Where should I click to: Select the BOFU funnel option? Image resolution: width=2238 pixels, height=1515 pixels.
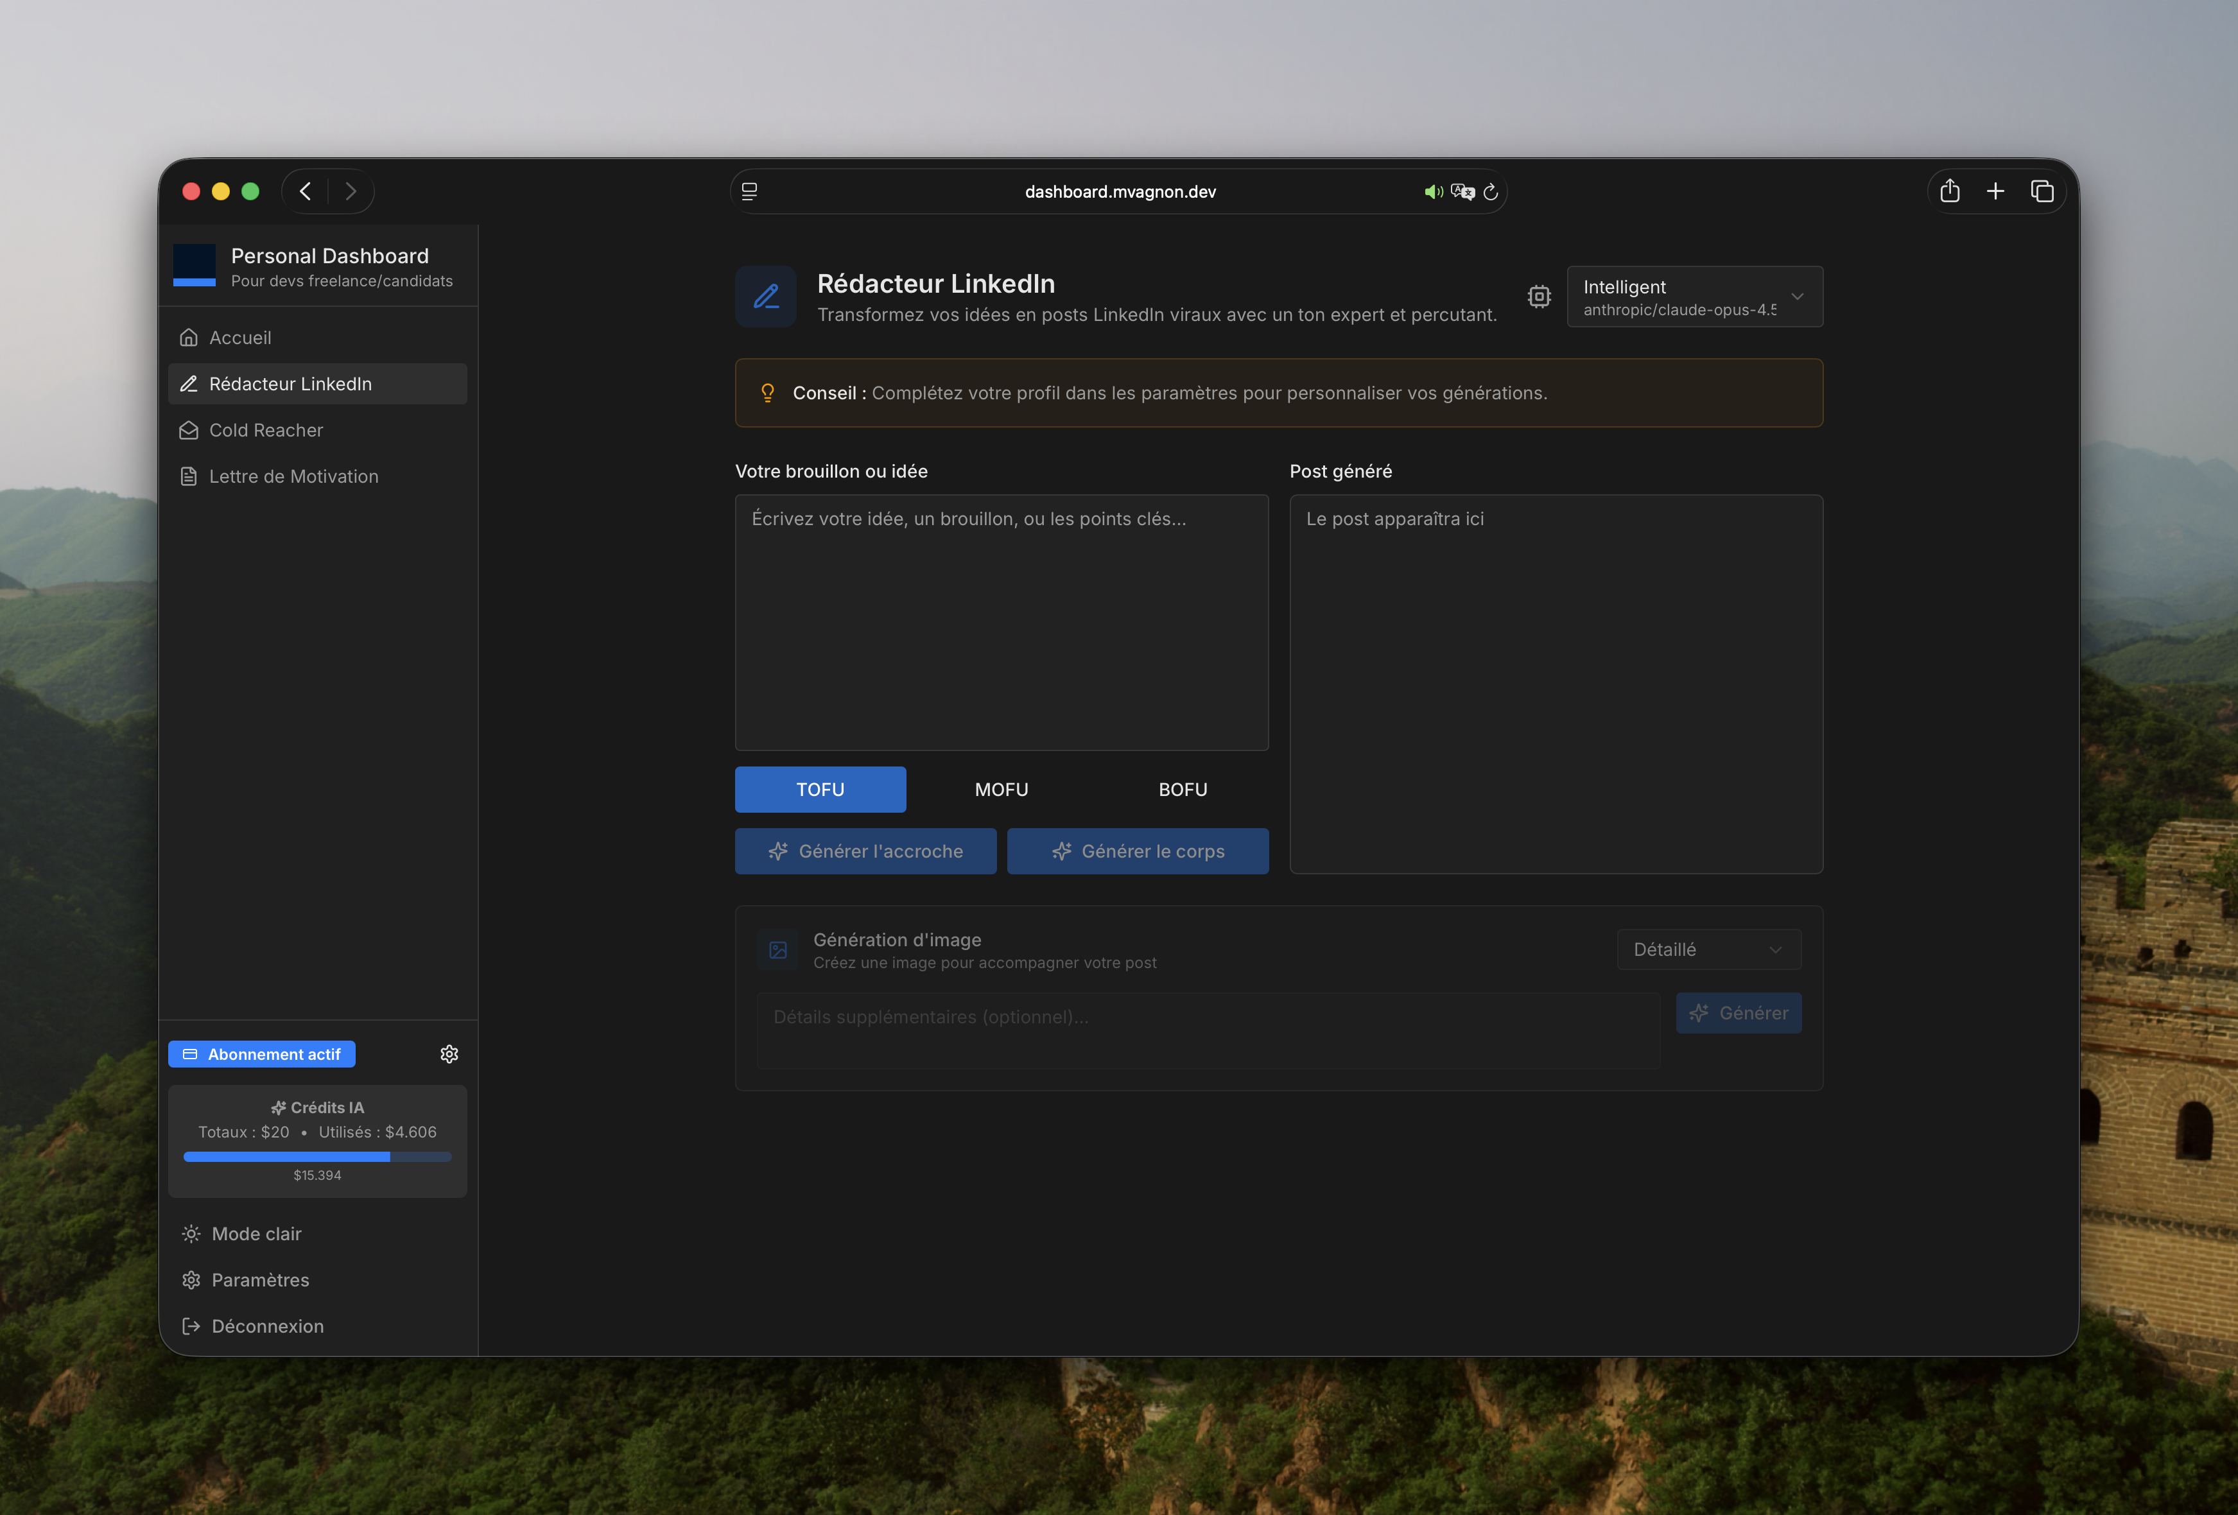tap(1181, 789)
